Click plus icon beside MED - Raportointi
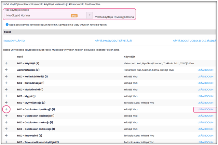218x145 pixels. pos(6,136)
